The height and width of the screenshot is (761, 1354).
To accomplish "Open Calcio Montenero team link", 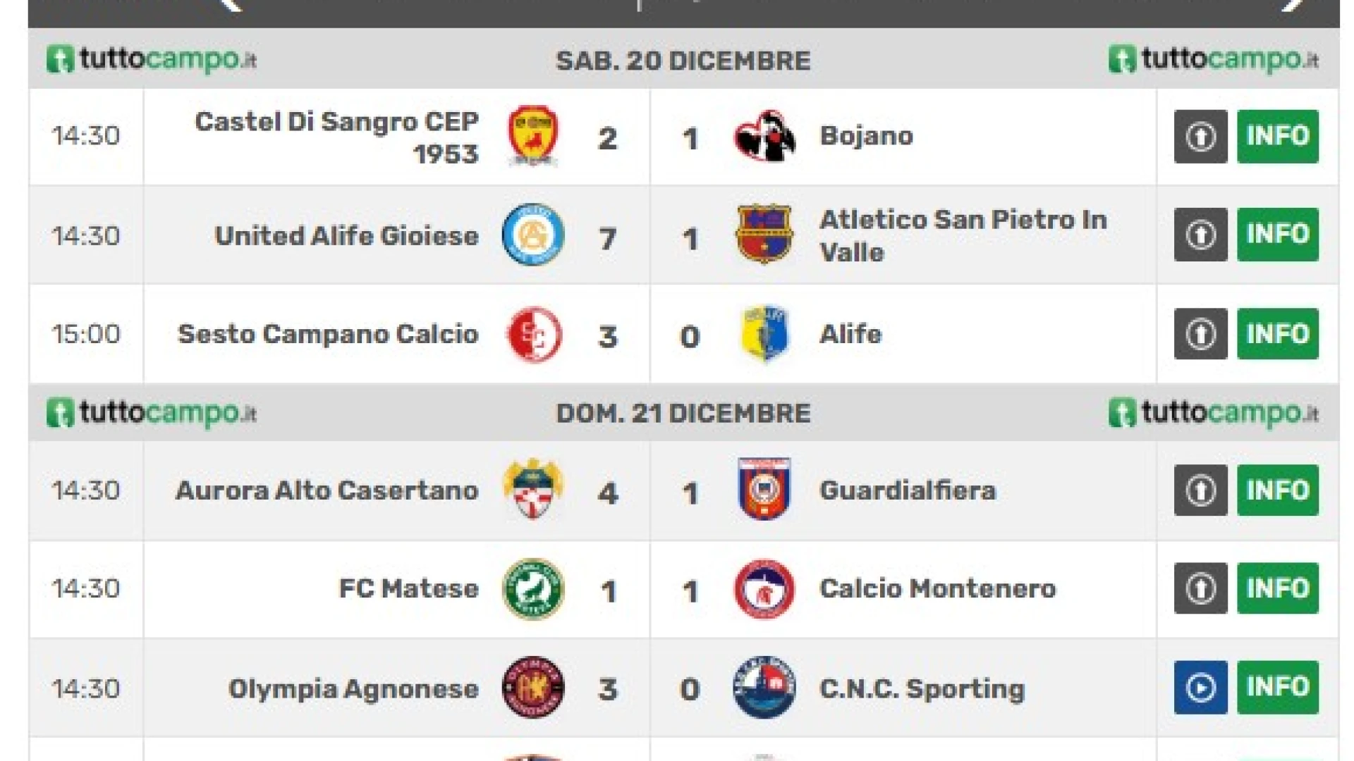I will [x=937, y=588].
